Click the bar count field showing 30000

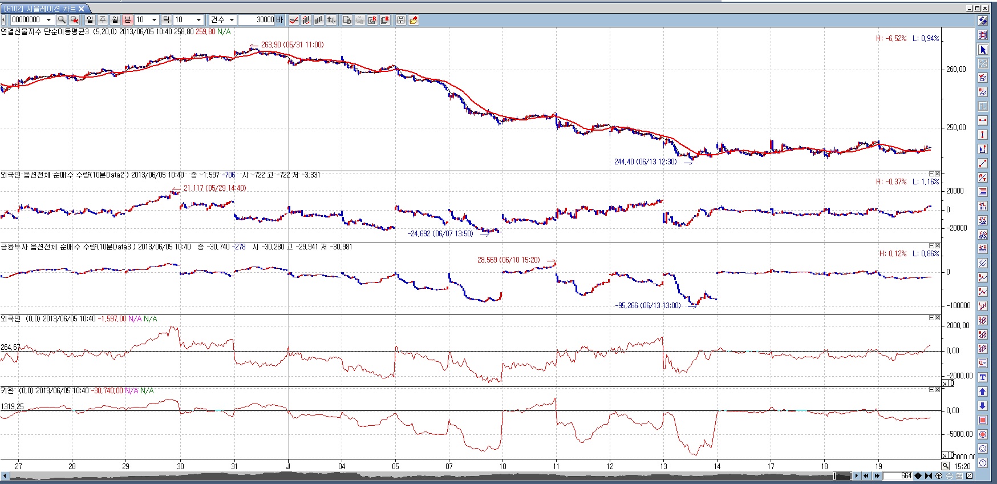click(257, 20)
